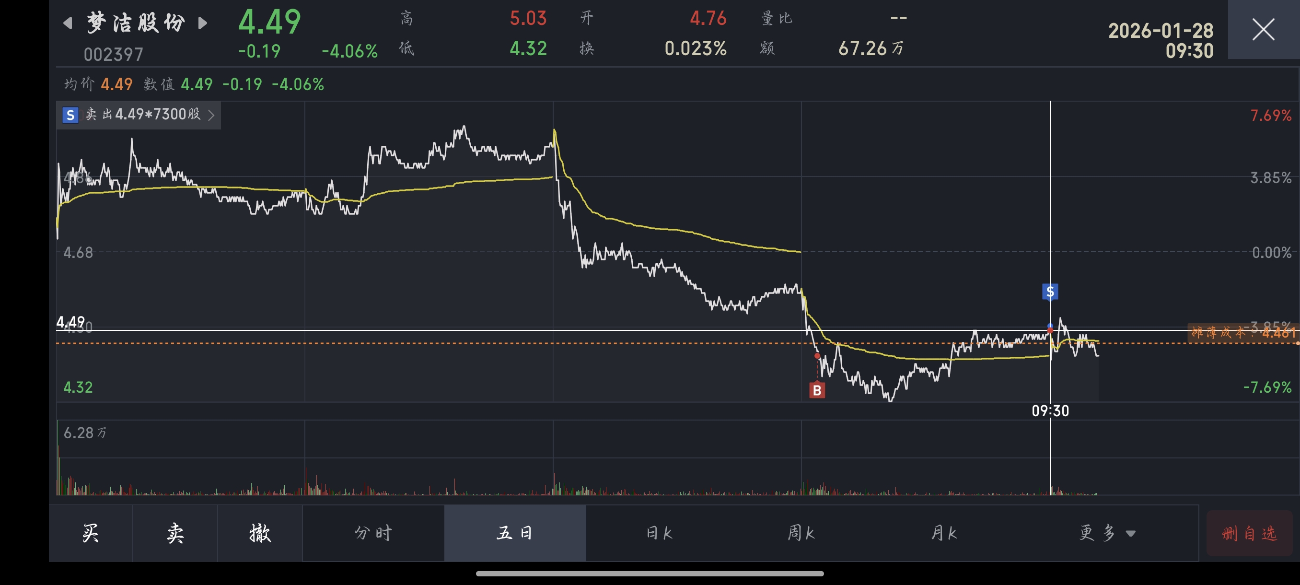Click the blue S badge in sell label
1300x585 pixels.
point(70,115)
